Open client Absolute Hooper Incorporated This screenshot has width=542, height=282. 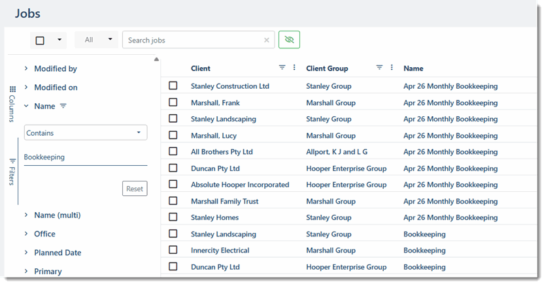pyautogui.click(x=240, y=185)
